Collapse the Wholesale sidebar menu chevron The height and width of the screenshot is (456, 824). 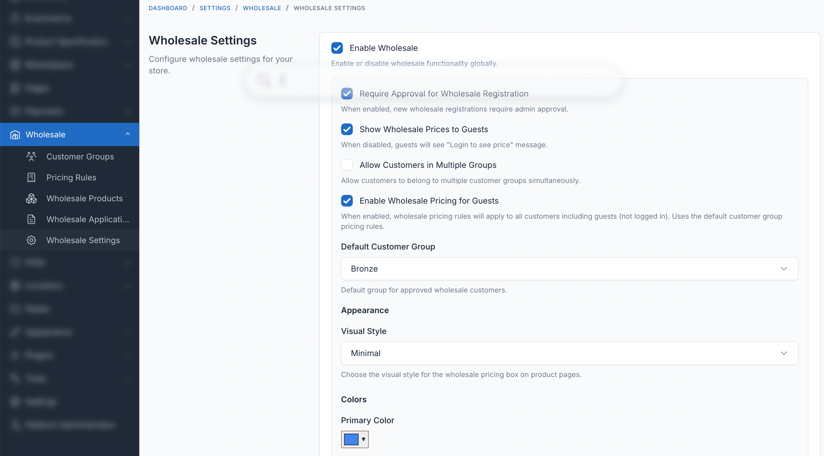(x=128, y=134)
